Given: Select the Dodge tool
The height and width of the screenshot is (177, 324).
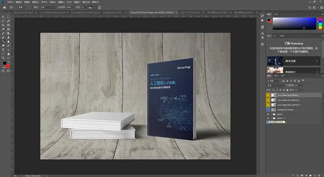Looking at the screenshot, I should (x=3, y=46).
